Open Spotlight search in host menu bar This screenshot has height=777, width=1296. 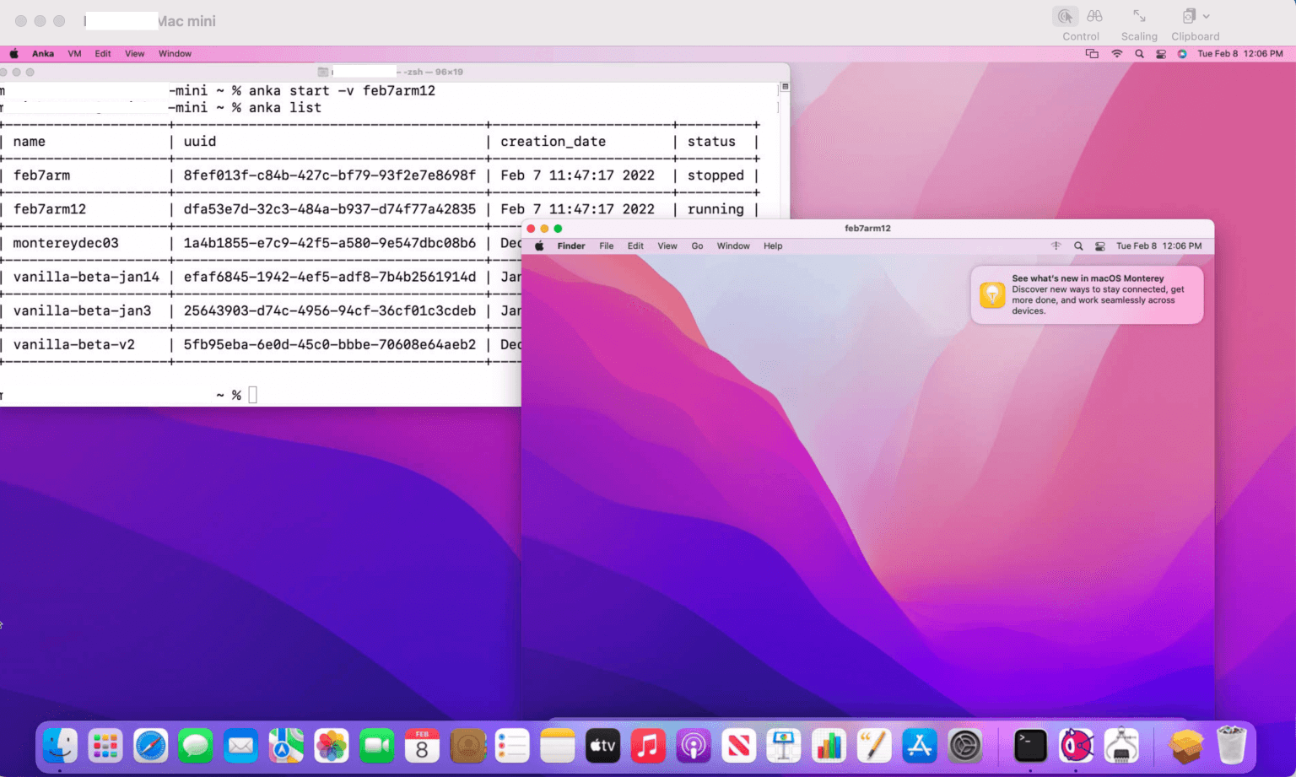coord(1139,53)
